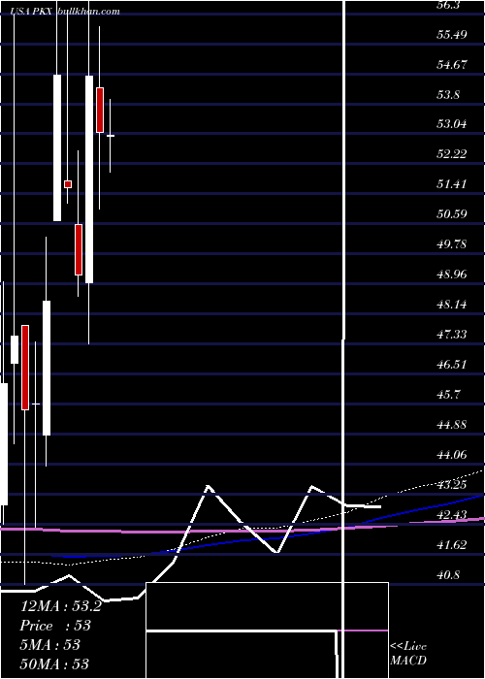485x679 pixels.
Task: Click the '<<Live MACD' label
Action: 408,654
